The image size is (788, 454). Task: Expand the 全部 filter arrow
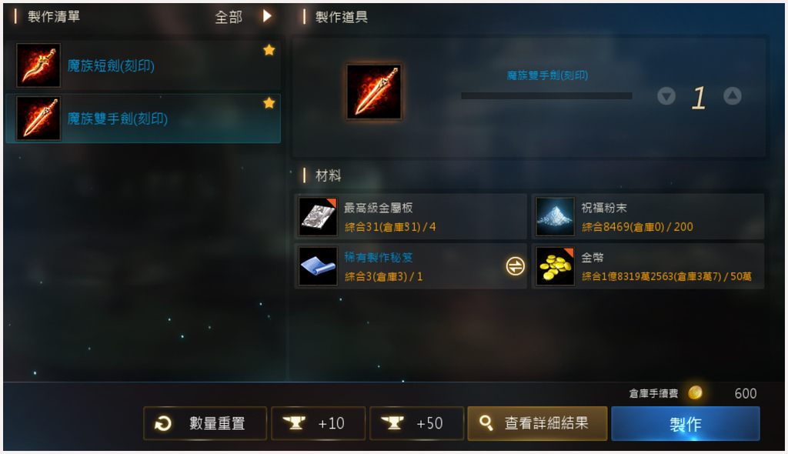[267, 16]
